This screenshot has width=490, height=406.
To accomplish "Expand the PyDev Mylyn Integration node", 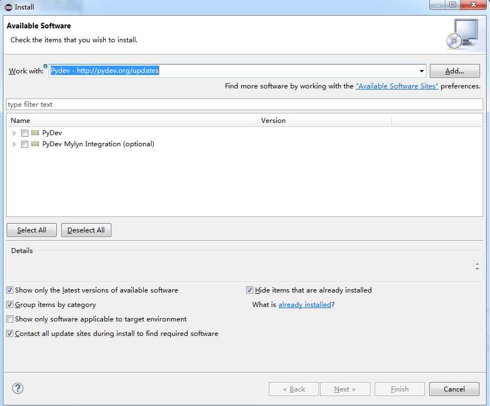I will point(14,144).
